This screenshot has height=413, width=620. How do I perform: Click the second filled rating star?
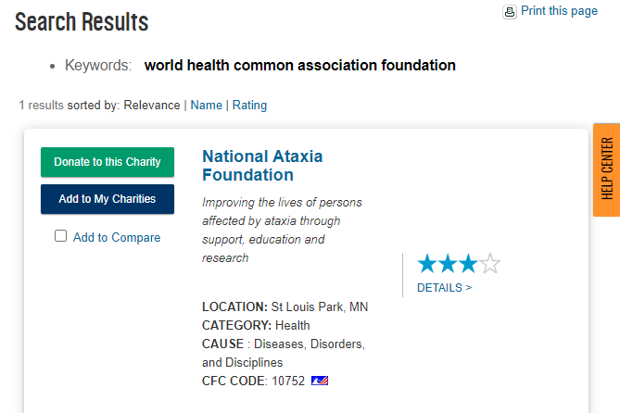[448, 264]
